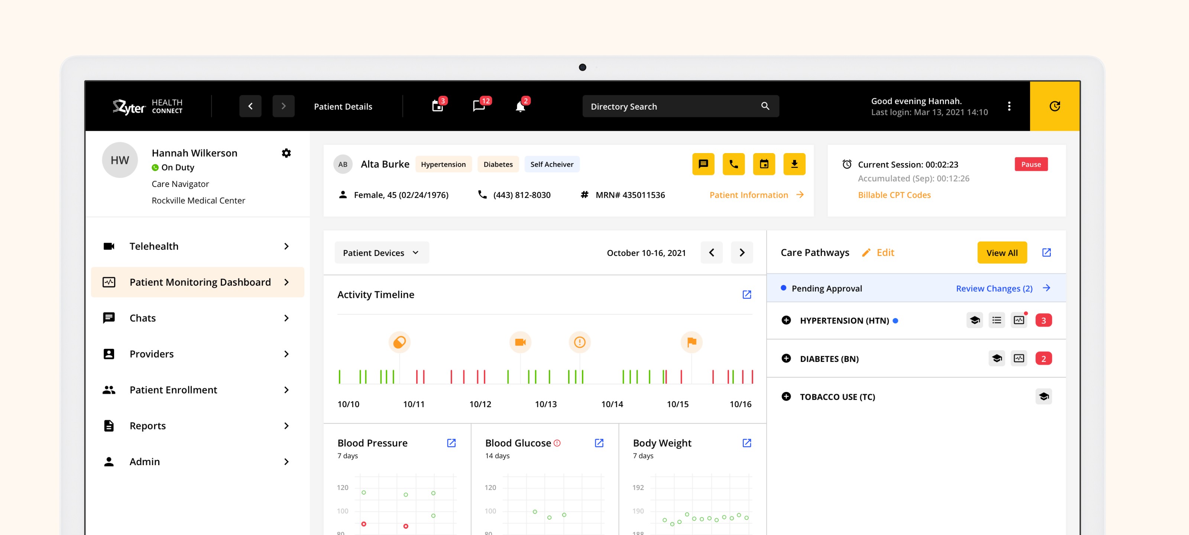Open Hypertension education graduation cap icon
The width and height of the screenshot is (1189, 535).
coord(974,320)
